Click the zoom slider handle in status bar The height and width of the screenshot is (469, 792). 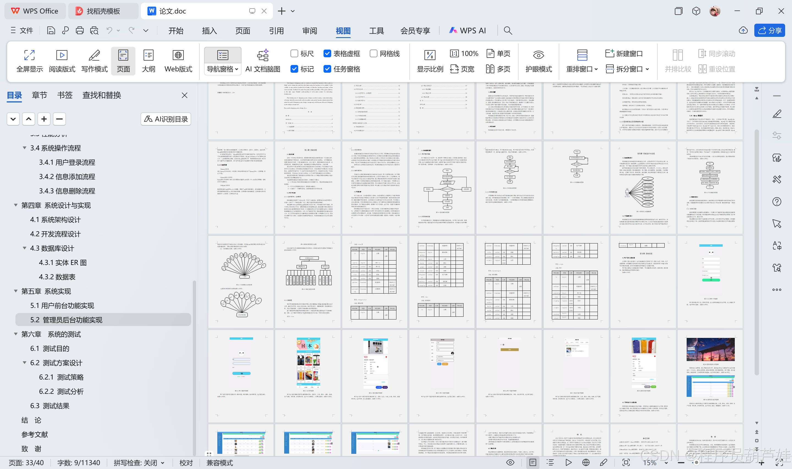point(696,462)
